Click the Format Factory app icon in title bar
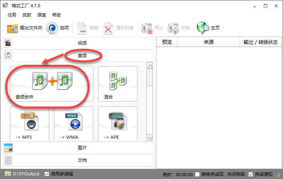Screen dimensions: 283x179 5,5
